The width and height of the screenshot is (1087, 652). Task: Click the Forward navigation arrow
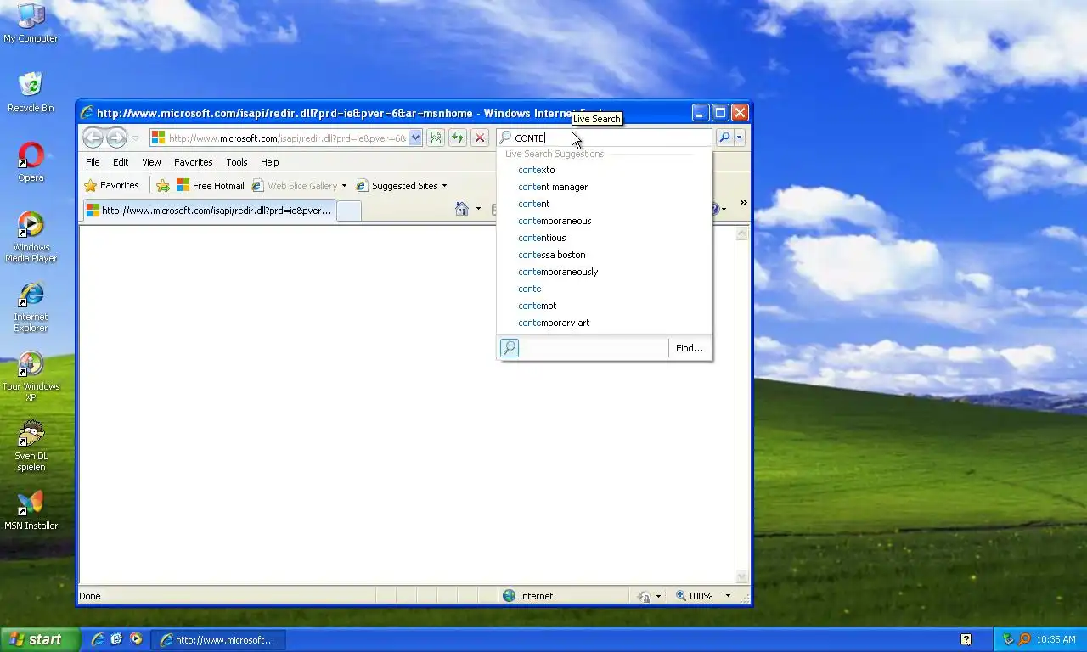pos(116,138)
